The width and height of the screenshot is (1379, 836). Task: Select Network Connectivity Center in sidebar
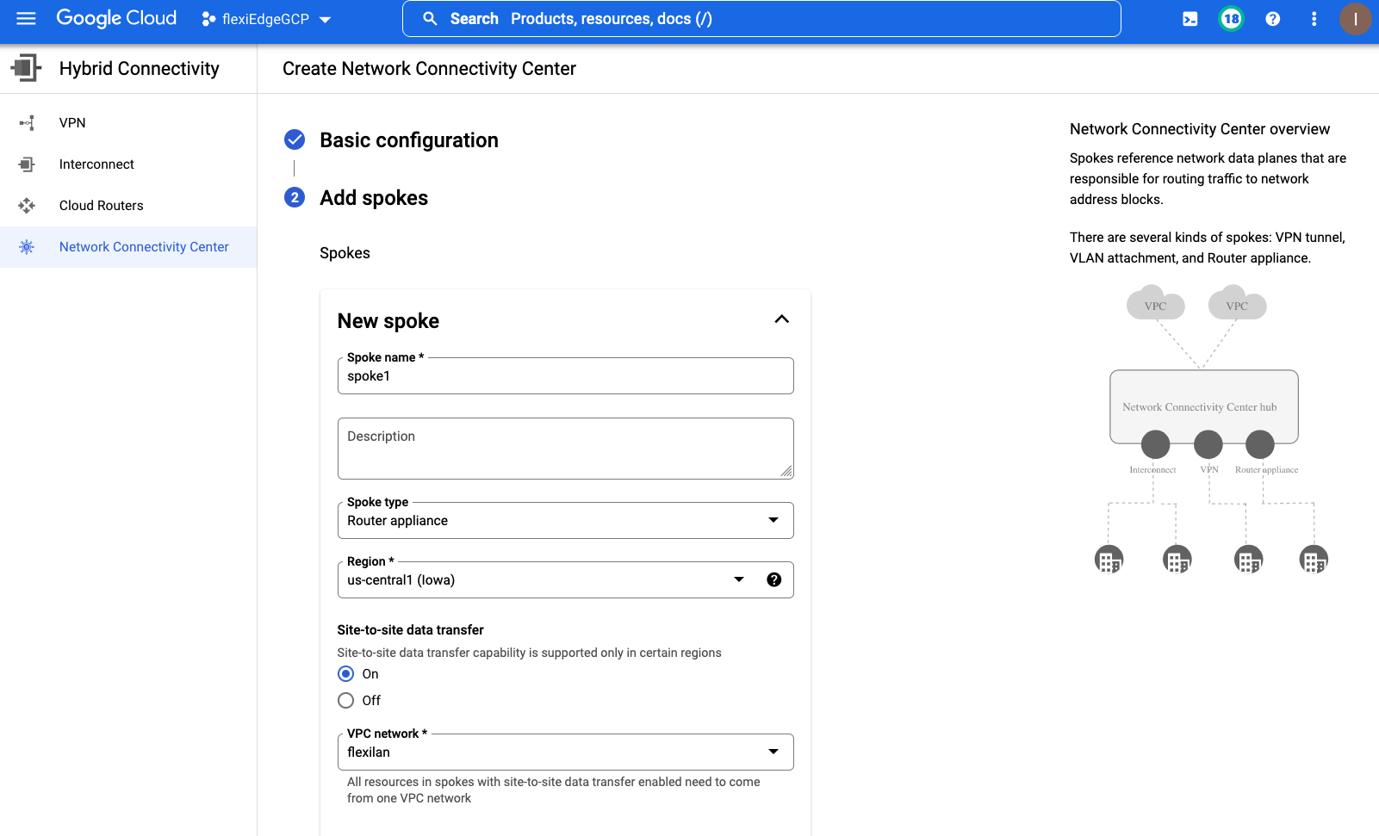[x=128, y=247]
